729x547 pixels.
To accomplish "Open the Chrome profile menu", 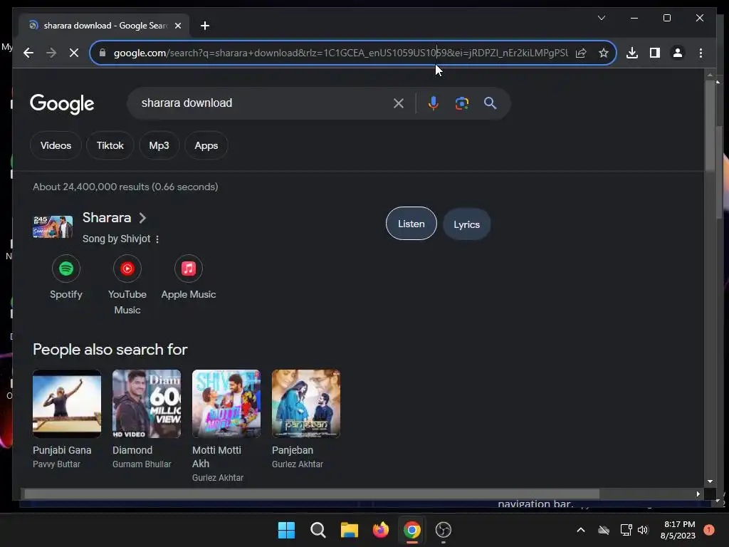I will (678, 53).
